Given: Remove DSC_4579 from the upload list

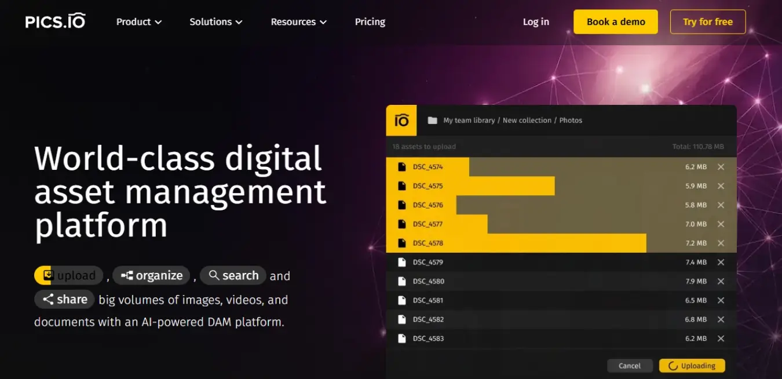Looking at the screenshot, I should click(x=721, y=263).
